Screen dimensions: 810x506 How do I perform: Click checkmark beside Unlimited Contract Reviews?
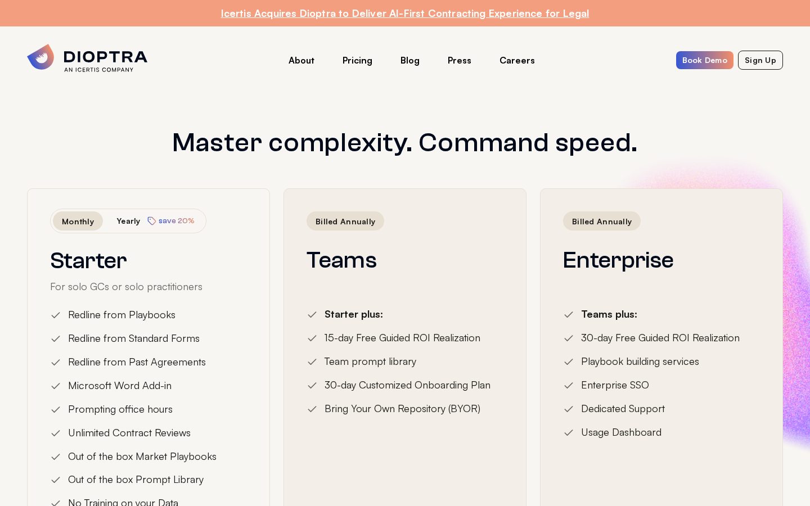pos(56,433)
